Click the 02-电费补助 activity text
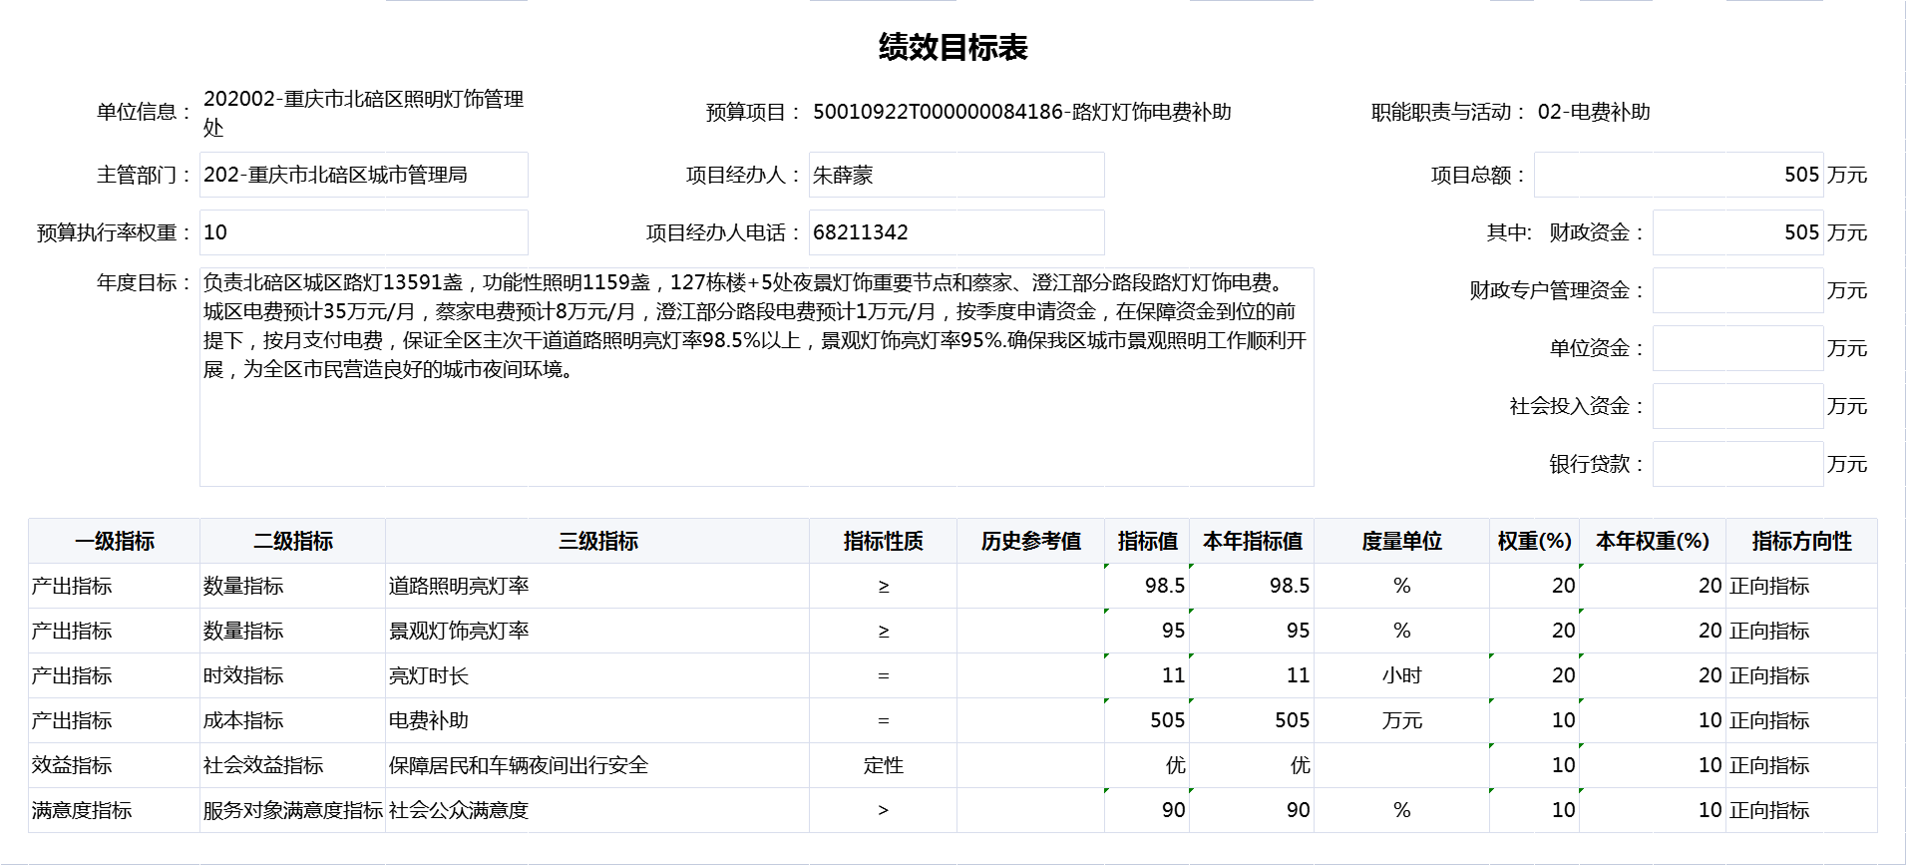This screenshot has width=1906, height=865. click(x=1594, y=112)
